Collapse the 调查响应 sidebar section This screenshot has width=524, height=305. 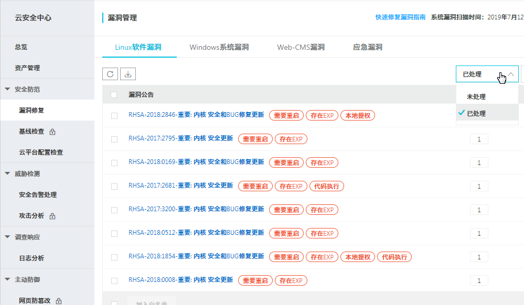click(7, 237)
